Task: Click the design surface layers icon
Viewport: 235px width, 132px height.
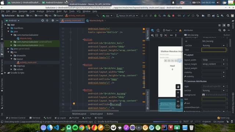Action: [152, 30]
